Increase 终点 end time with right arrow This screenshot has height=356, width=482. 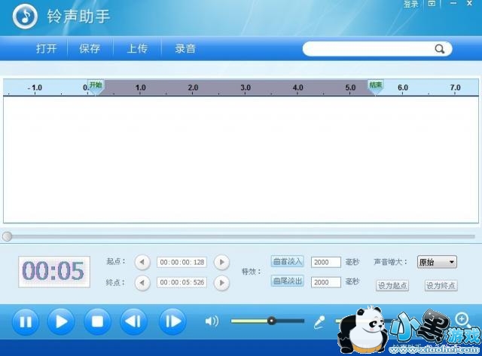pos(221,282)
